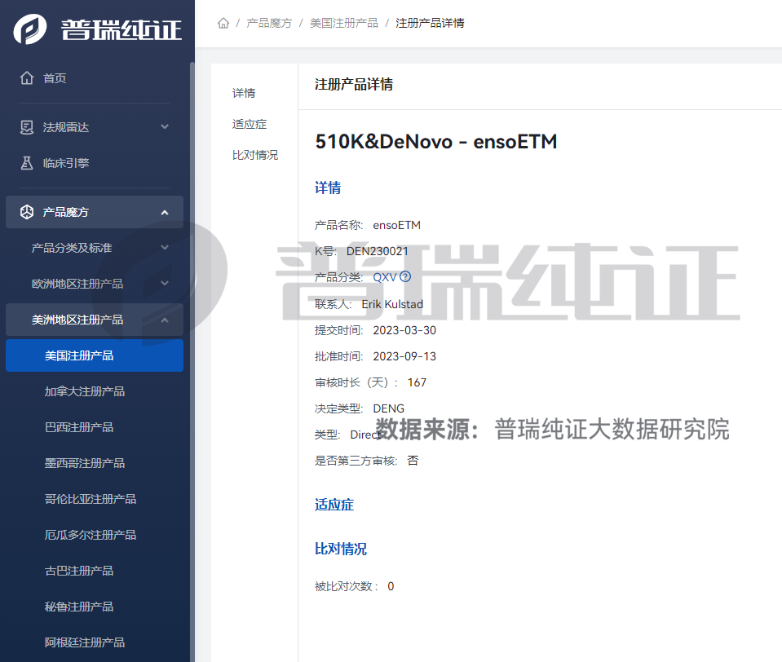Screen dimensions: 782x662
Task: Expand the 产品分类及标准 submenu chevron
Action: tap(165, 248)
